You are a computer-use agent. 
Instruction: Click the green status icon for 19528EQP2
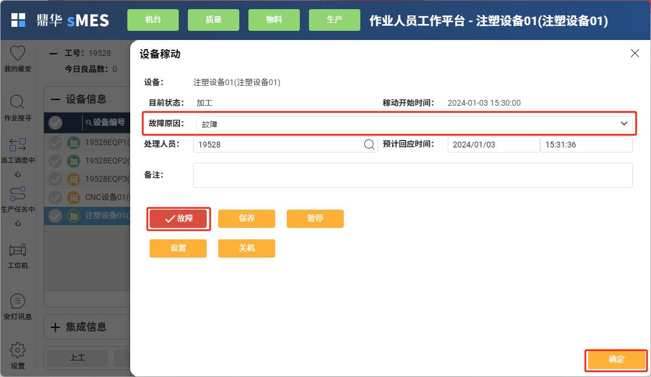pos(74,161)
